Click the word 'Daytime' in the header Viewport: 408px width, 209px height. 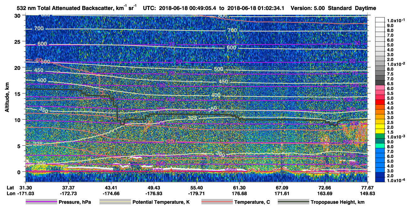click(x=365, y=8)
